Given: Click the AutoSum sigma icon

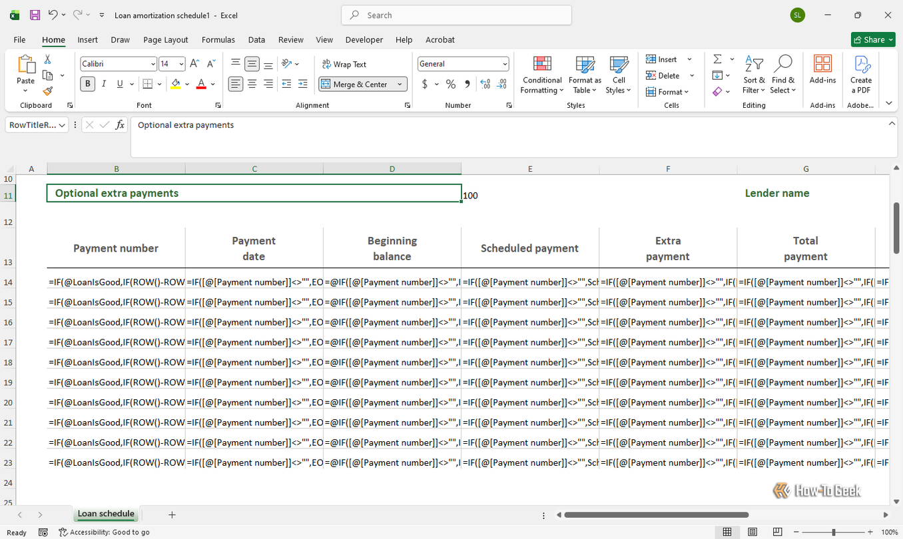Looking at the screenshot, I should click(x=717, y=59).
